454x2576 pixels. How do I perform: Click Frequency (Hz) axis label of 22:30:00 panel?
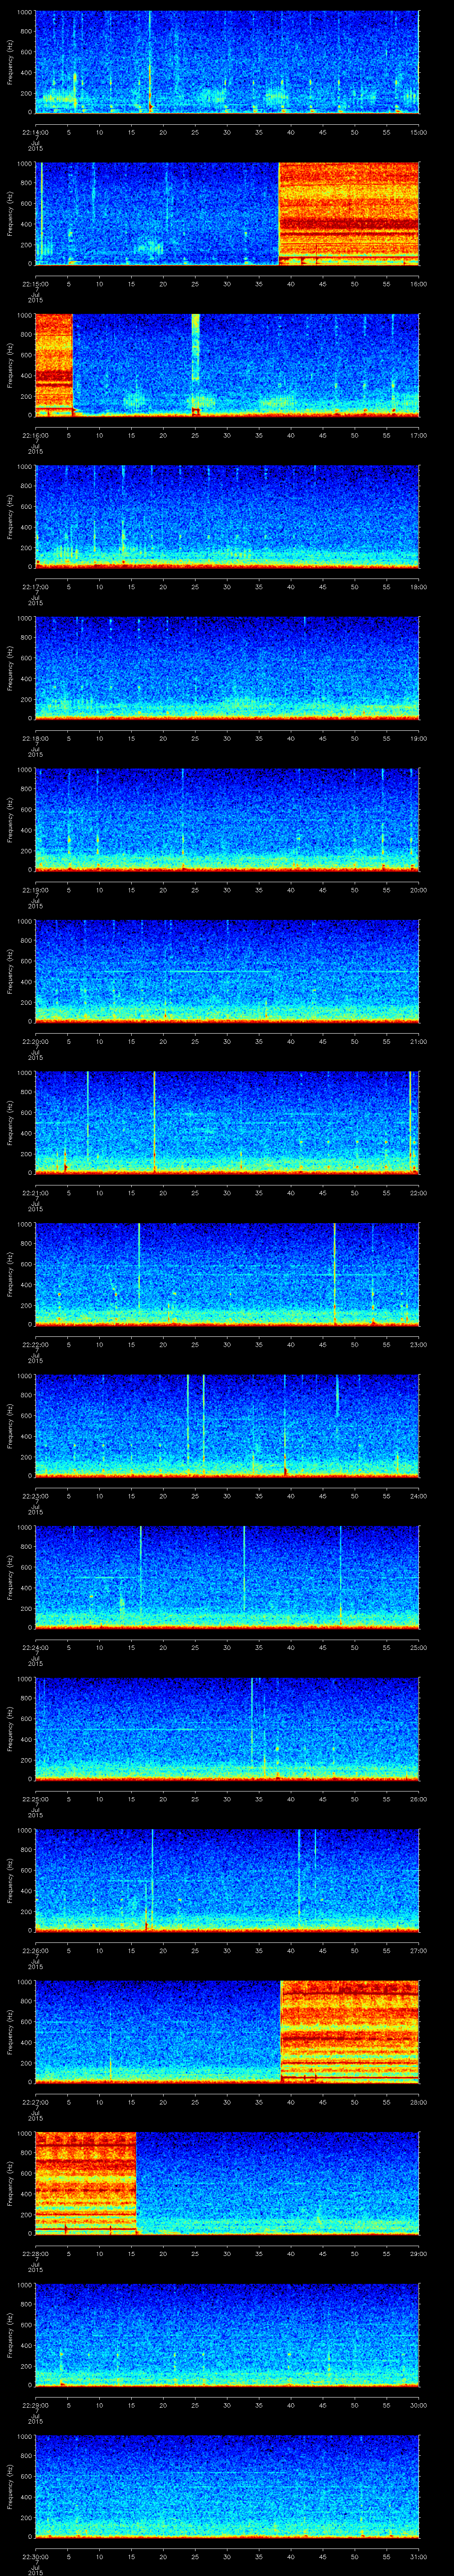[10, 2487]
